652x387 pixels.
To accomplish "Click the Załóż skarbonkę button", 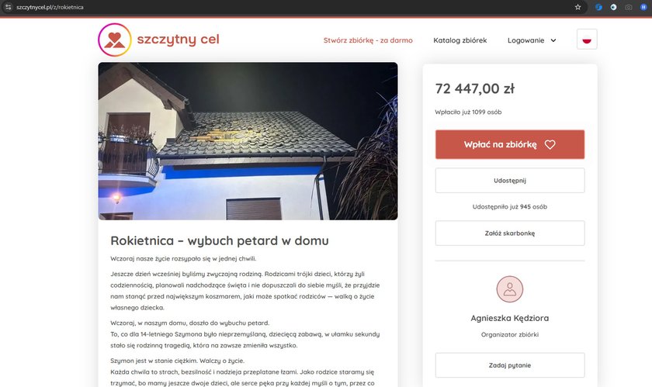I will point(510,233).
